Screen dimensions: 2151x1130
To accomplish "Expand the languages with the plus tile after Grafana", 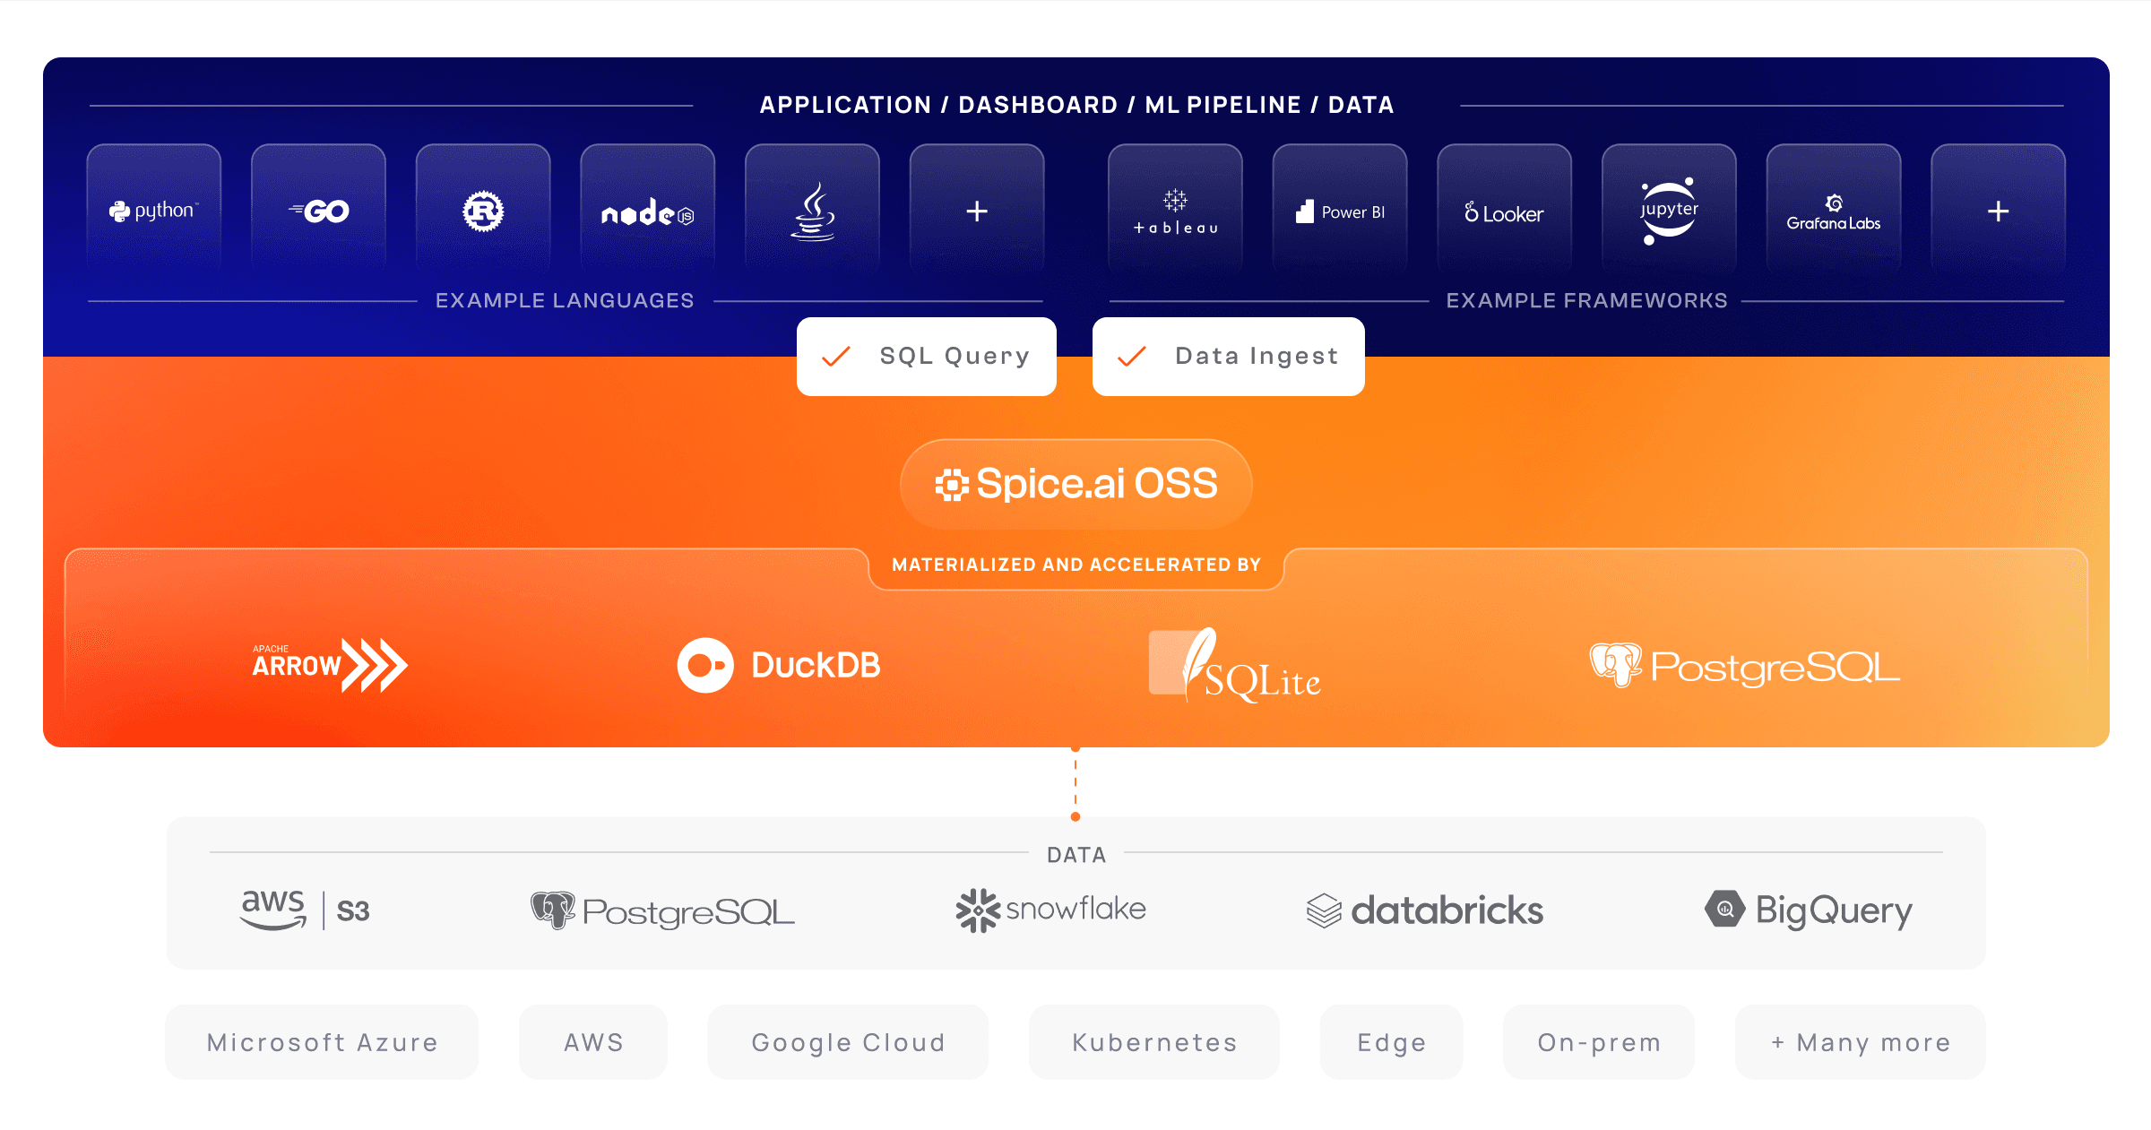I will point(1997,211).
